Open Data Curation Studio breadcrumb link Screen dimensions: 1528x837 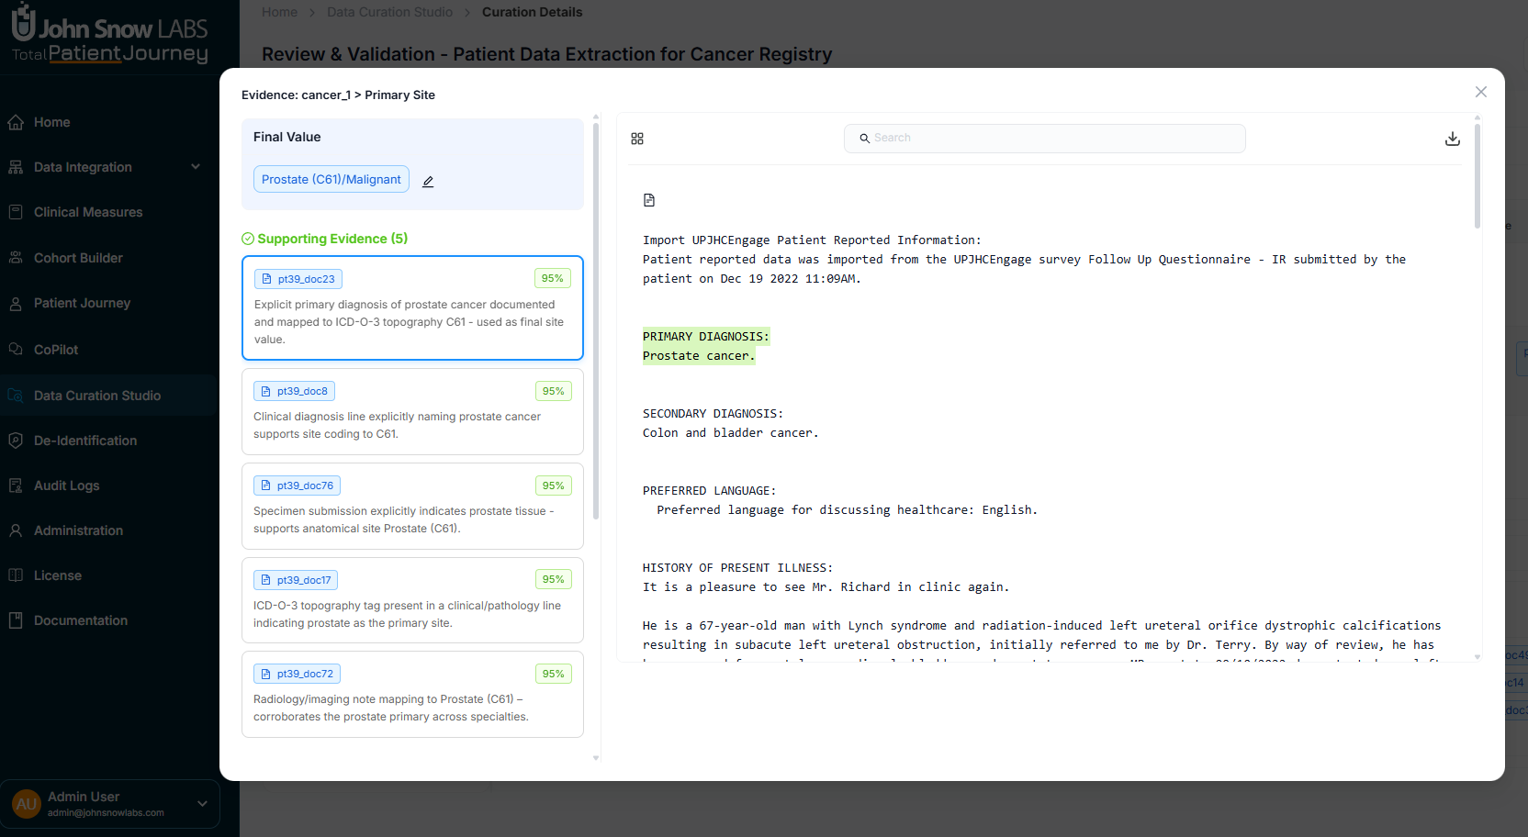coord(389,12)
